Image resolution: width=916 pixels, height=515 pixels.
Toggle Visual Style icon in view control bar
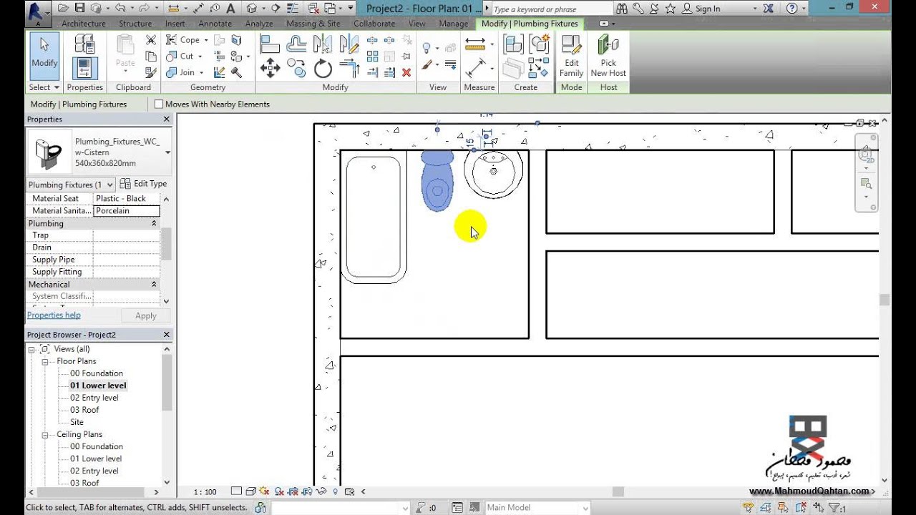[251, 491]
